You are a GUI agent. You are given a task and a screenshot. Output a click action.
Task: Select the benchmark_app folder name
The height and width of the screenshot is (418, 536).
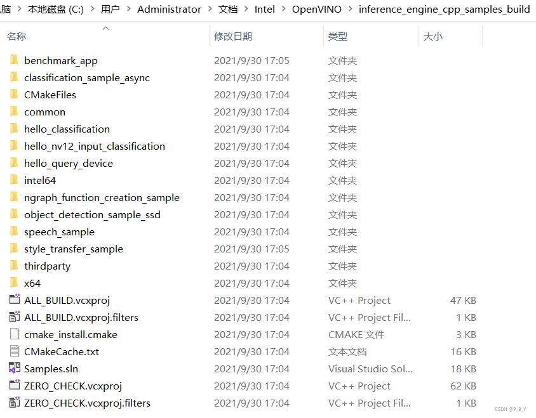pos(61,60)
